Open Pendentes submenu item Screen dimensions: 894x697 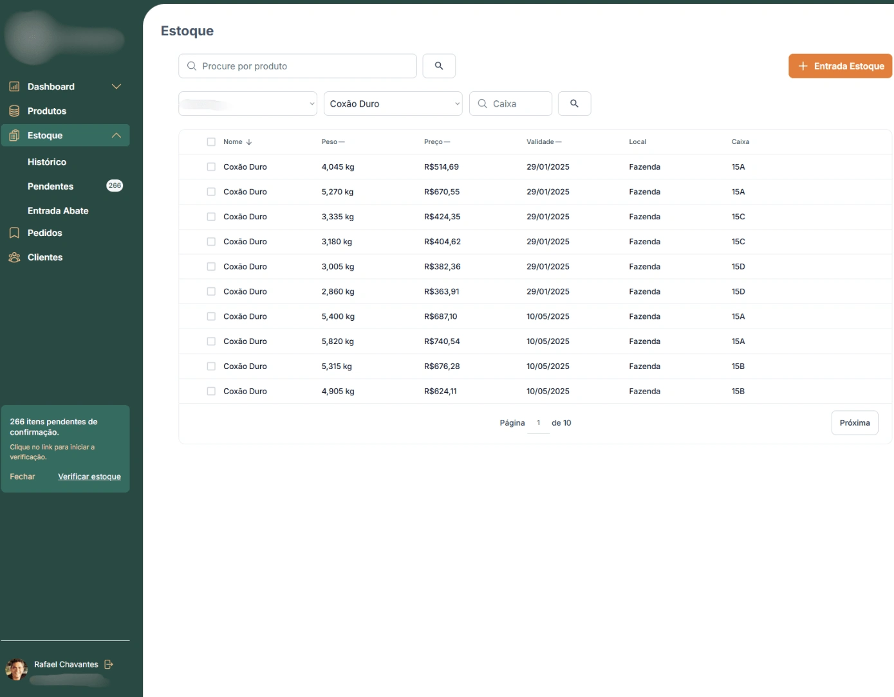[x=50, y=186]
